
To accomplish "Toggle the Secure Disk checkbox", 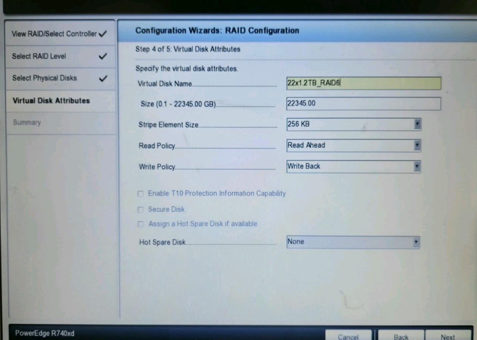I will pos(140,209).
